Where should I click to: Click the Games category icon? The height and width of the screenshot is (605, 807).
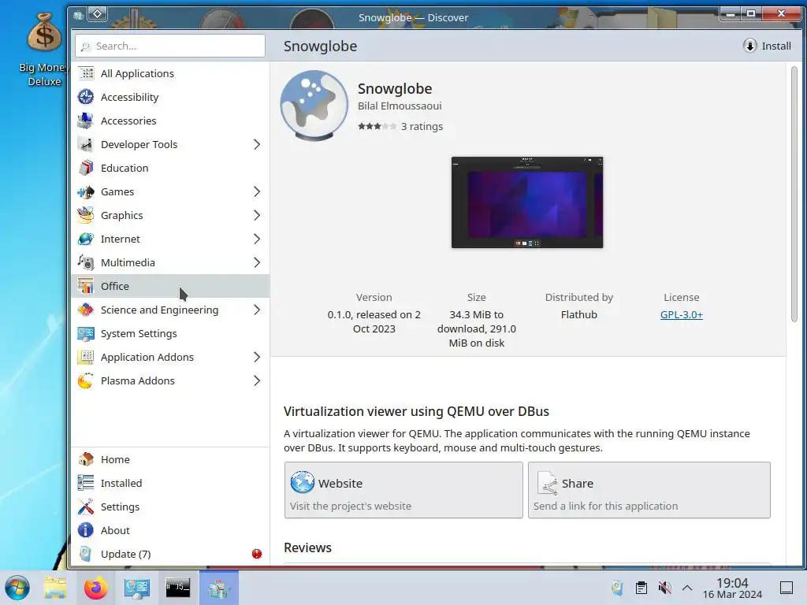86,192
